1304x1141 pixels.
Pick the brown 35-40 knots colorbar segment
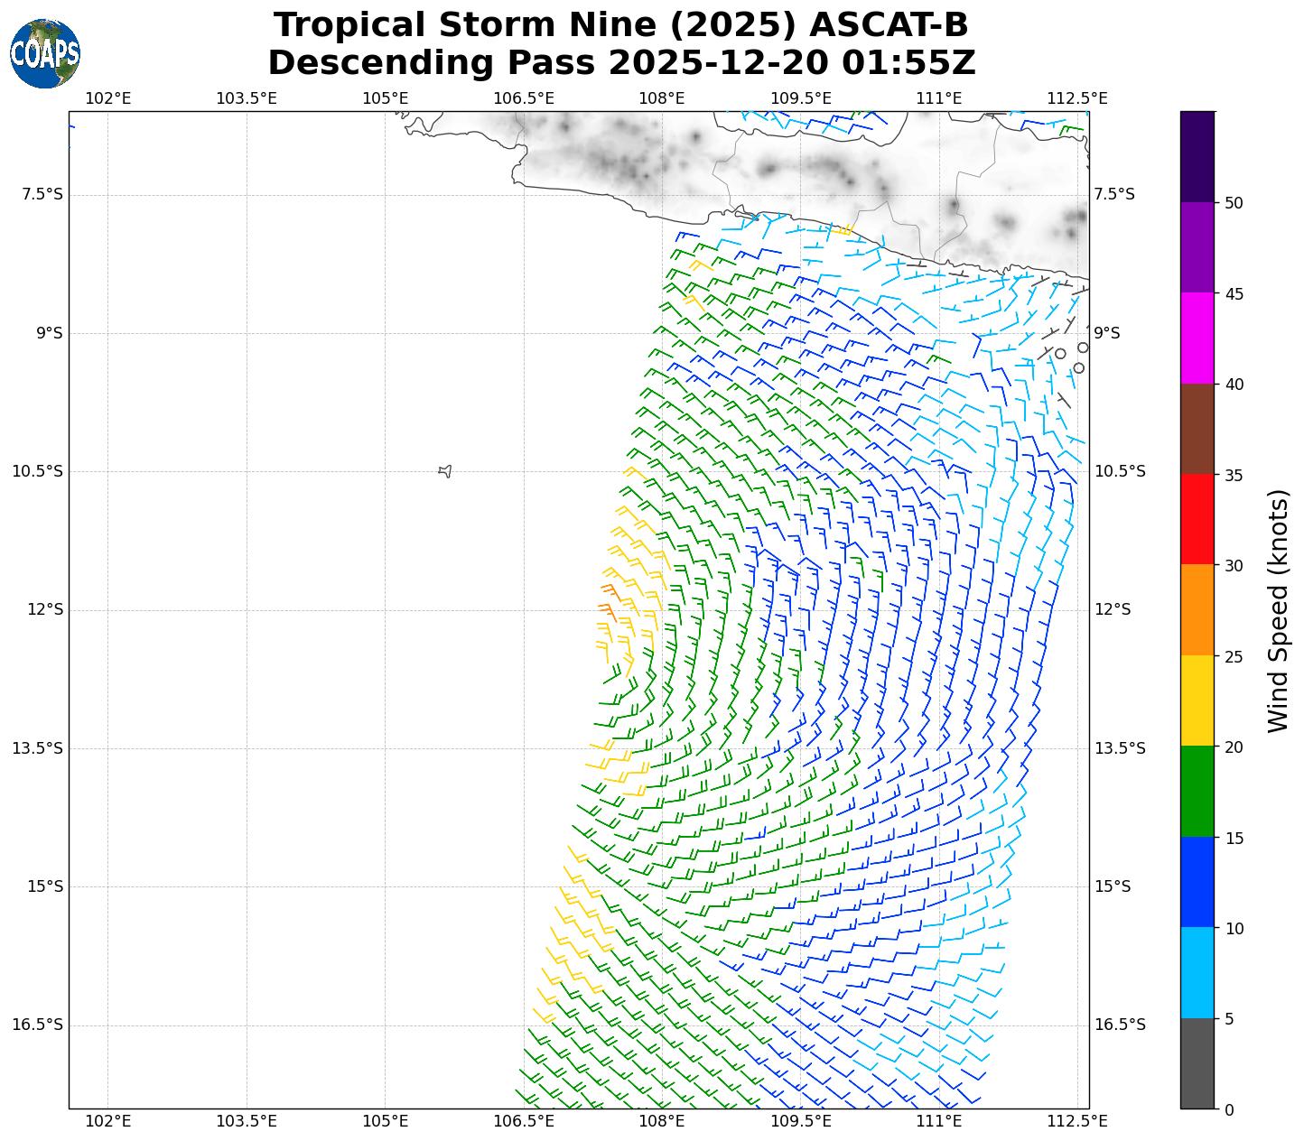click(1197, 429)
